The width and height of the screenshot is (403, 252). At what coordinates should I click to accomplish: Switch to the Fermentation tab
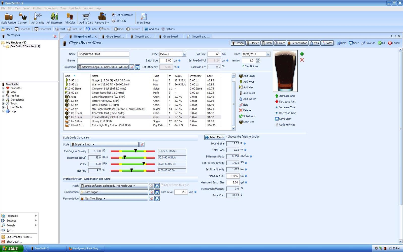click(297, 43)
